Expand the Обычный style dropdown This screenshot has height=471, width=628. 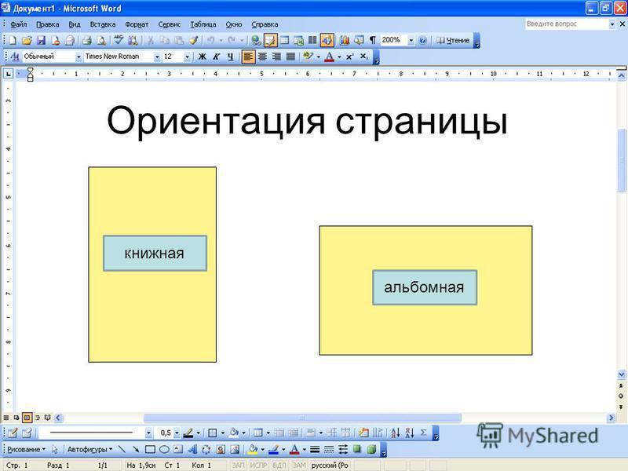[x=78, y=57]
